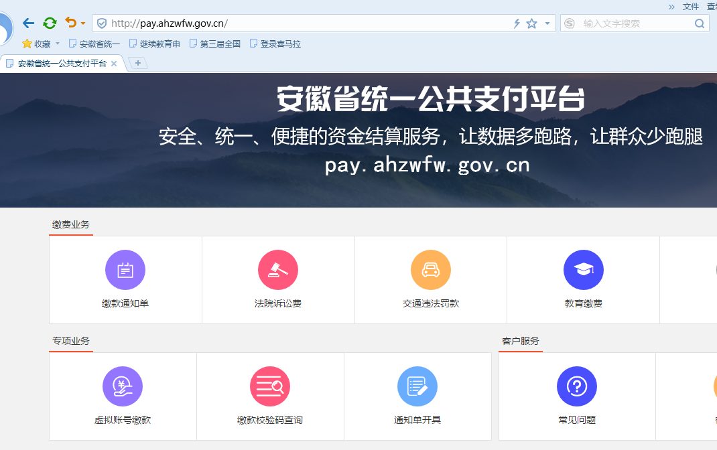Open 缴款校验码查询 search icon
The width and height of the screenshot is (717, 450).
[270, 386]
